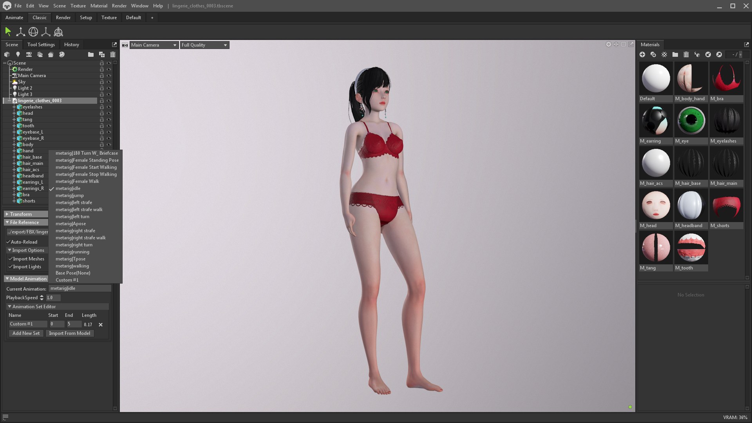
Task: Open viewport settings gear icon
Action: click(x=608, y=45)
